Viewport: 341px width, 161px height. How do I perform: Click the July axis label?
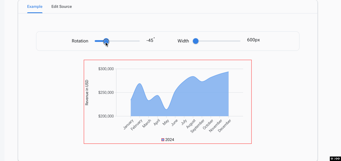click(184, 122)
